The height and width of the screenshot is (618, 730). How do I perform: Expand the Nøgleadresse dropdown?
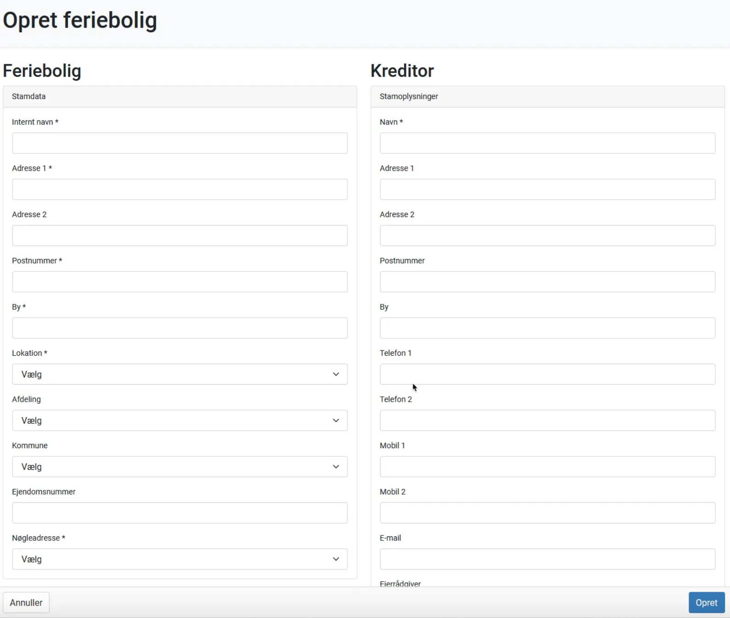[x=180, y=559]
